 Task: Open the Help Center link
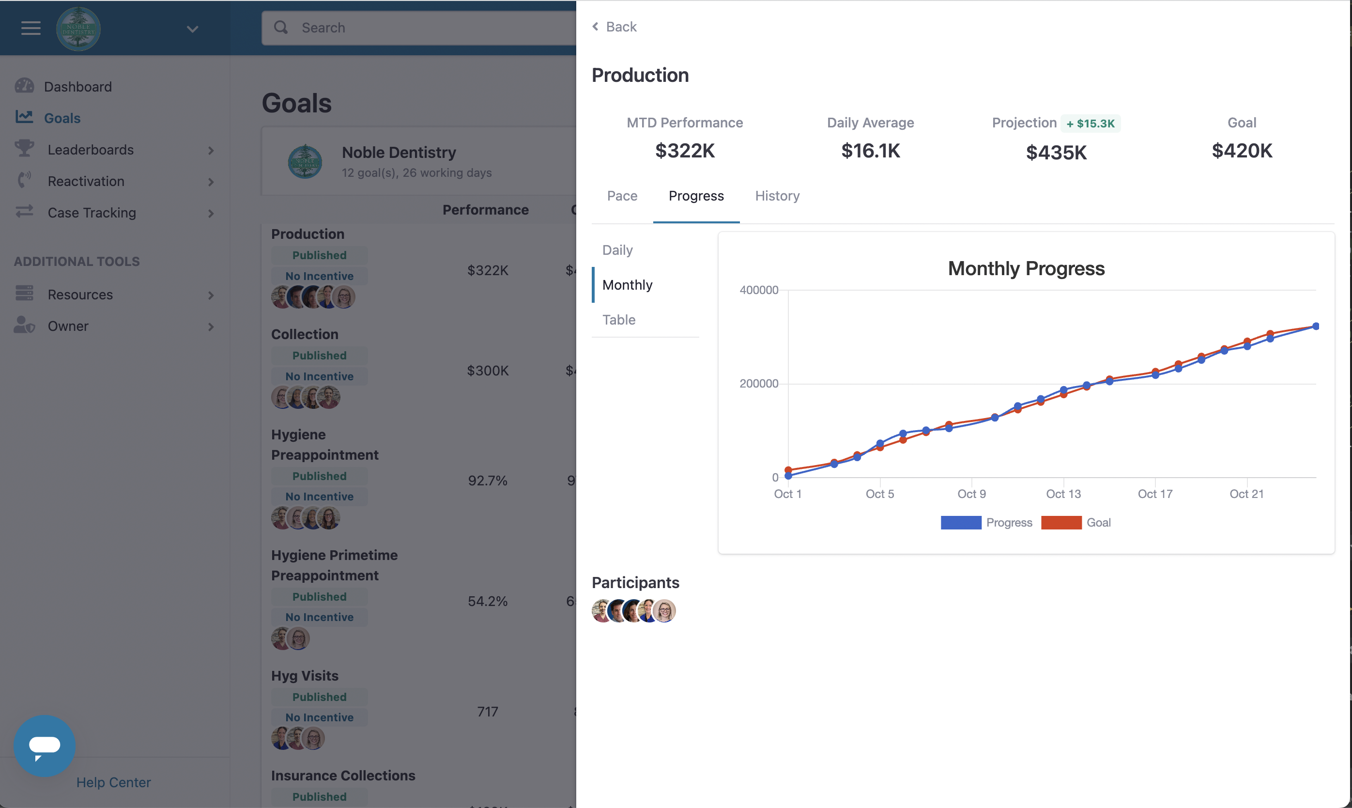[x=113, y=782]
